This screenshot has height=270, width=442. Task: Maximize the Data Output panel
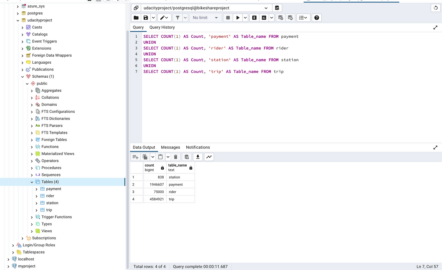(x=435, y=148)
